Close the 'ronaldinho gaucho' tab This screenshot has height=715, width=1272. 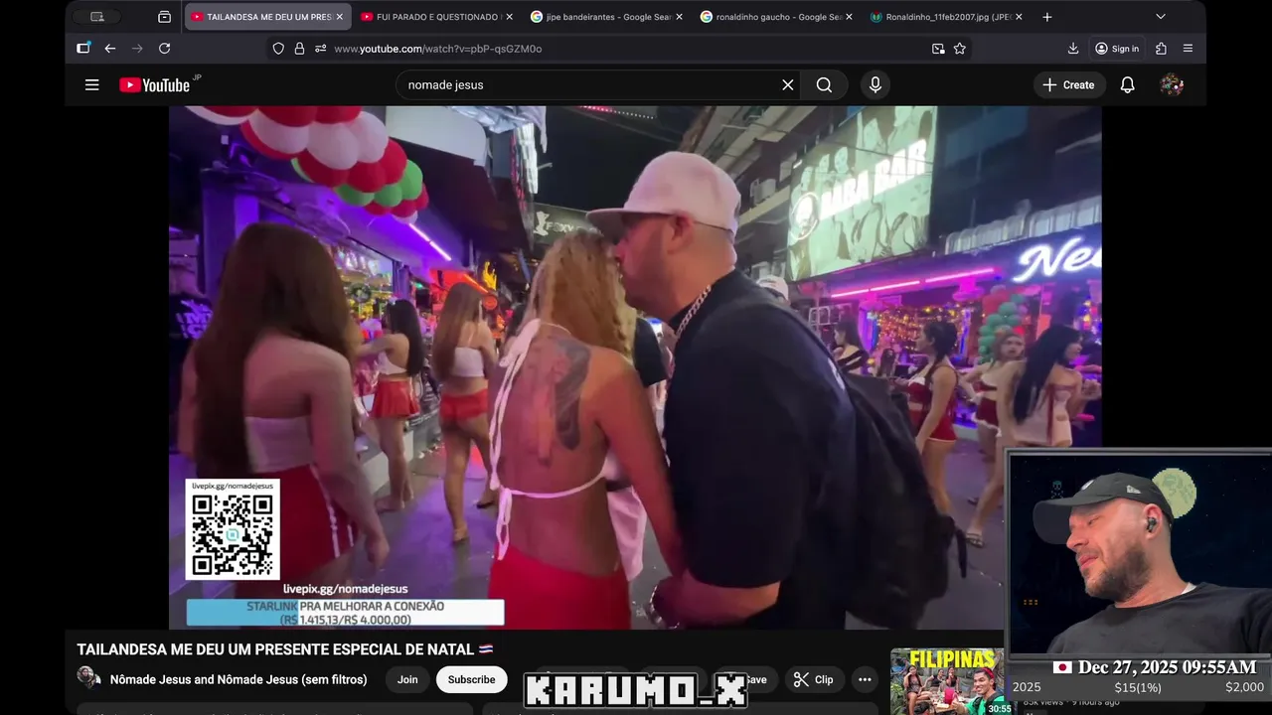click(849, 17)
